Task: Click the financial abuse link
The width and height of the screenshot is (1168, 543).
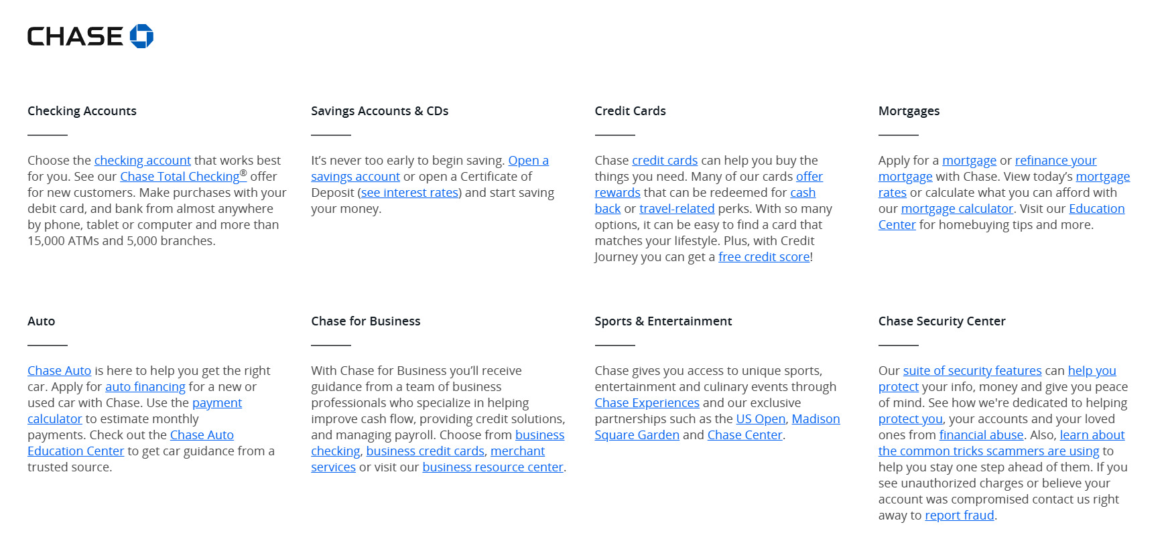Action: coord(981,435)
